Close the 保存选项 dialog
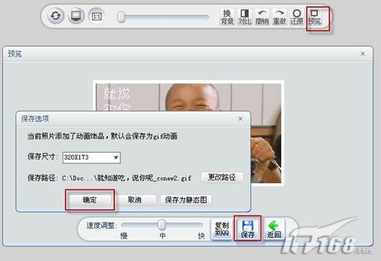The height and width of the screenshot is (261, 381). (240, 118)
